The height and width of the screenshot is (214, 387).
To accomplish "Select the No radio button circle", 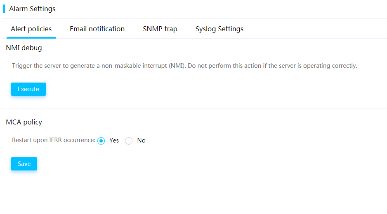I will coord(129,141).
